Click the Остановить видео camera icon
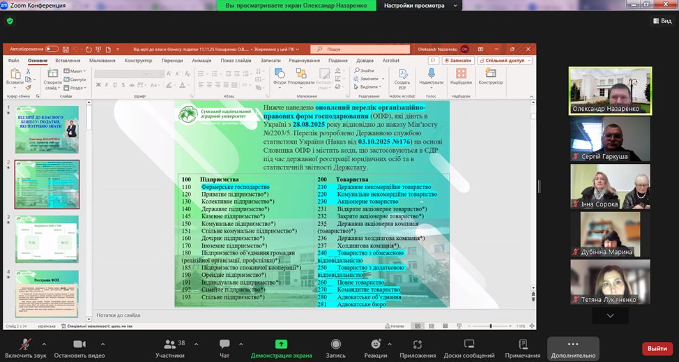Viewport: 679px width, 362px height. (79, 344)
